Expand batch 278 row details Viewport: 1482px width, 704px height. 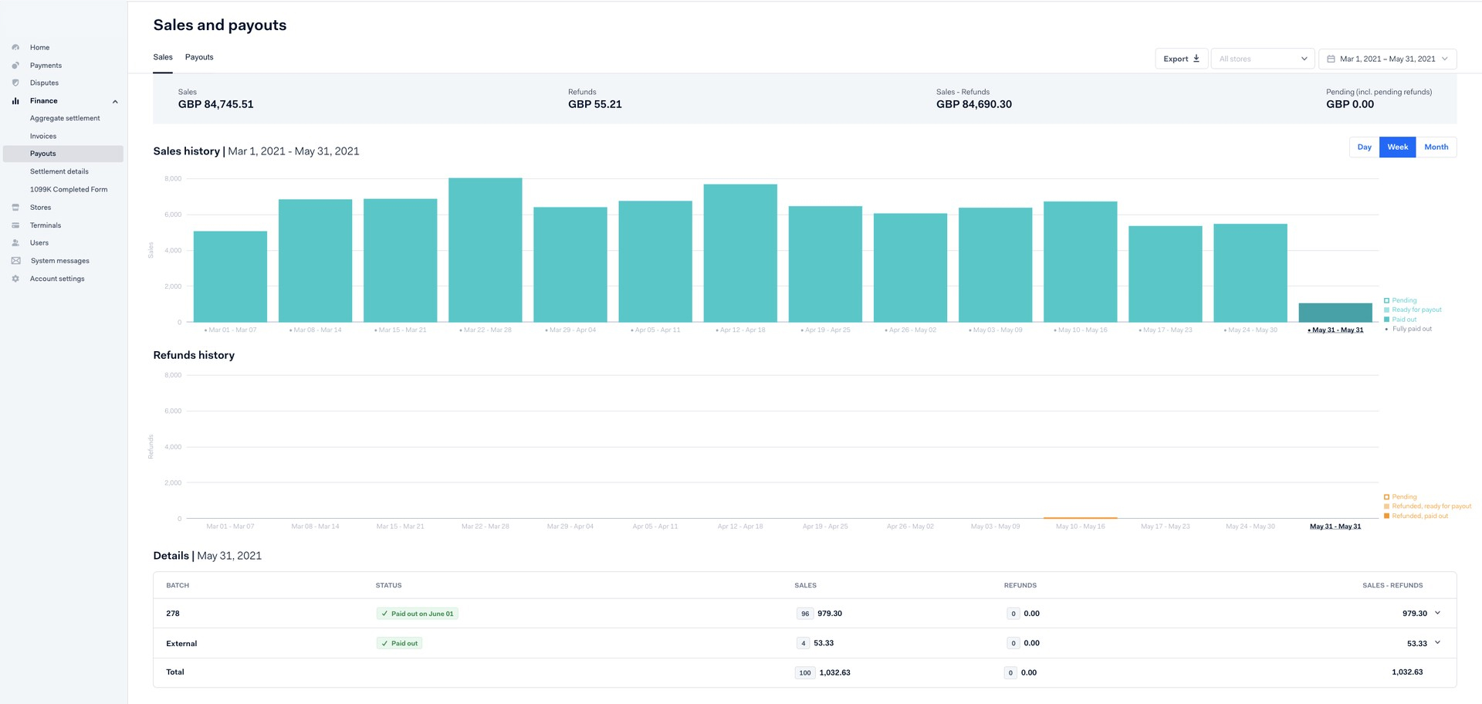(1437, 614)
